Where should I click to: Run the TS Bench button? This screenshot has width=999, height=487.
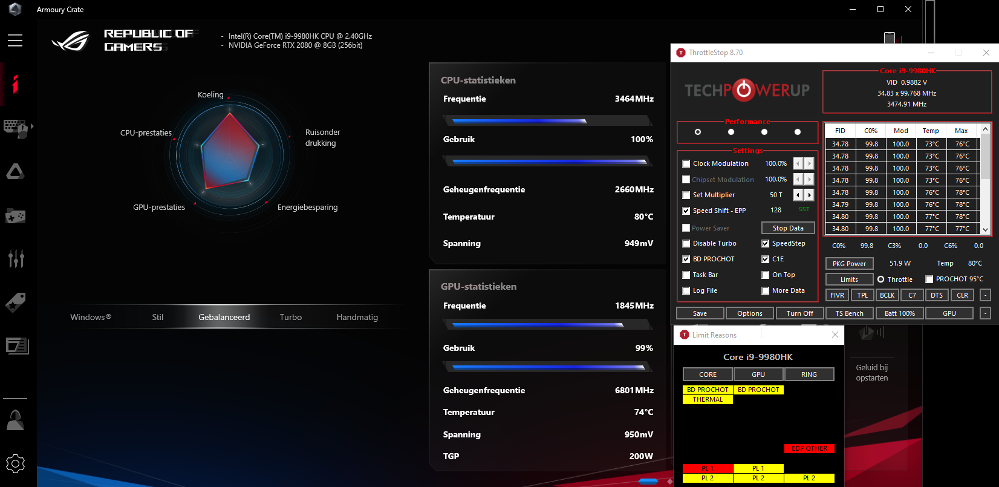(850, 313)
